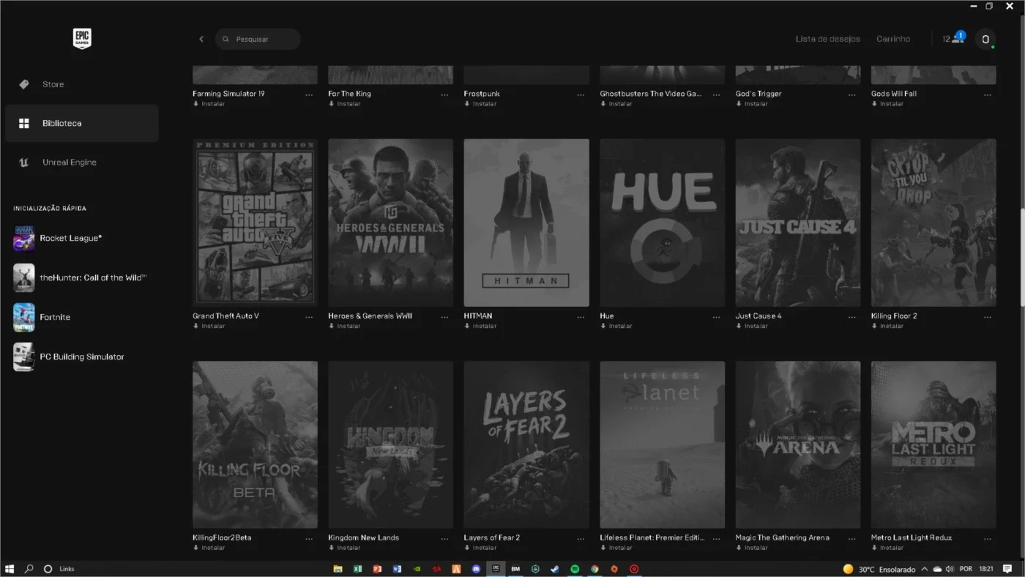Open options menu for Frostpunk
Image resolution: width=1025 pixels, height=577 pixels.
click(x=581, y=94)
